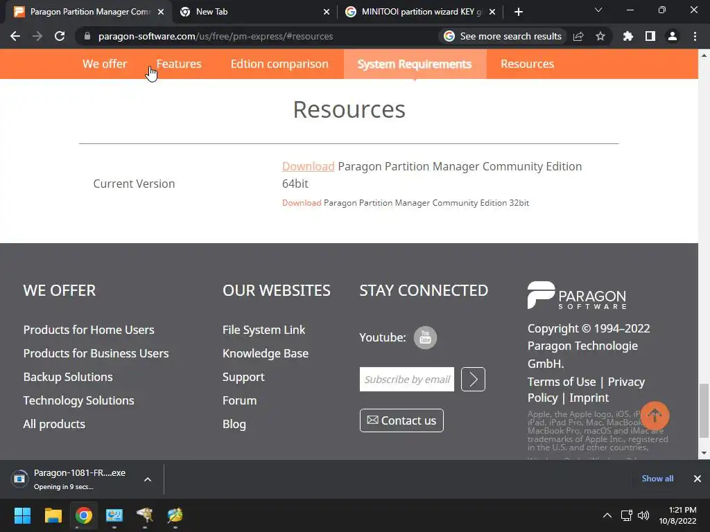Viewport: 710px width, 532px height.
Task: Show hidden system tray icons
Action: pyautogui.click(x=607, y=515)
